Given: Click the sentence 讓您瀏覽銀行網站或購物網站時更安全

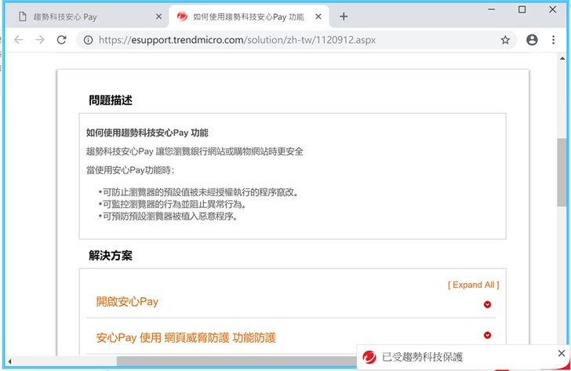Looking at the screenshot, I should coord(229,151).
